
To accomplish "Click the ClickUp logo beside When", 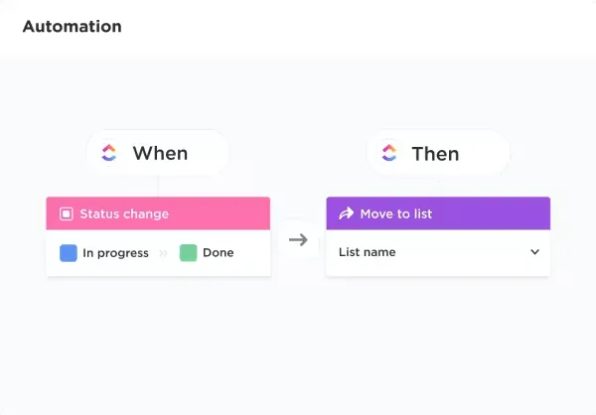I will pyautogui.click(x=108, y=153).
